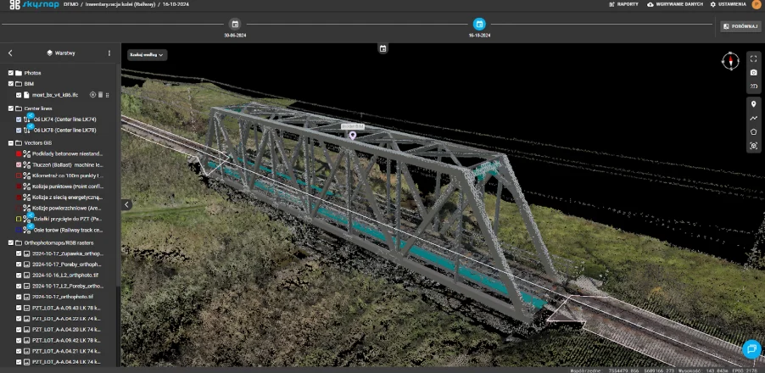Switch to 2D view mode
This screenshot has height=373, width=765.
tap(753, 87)
